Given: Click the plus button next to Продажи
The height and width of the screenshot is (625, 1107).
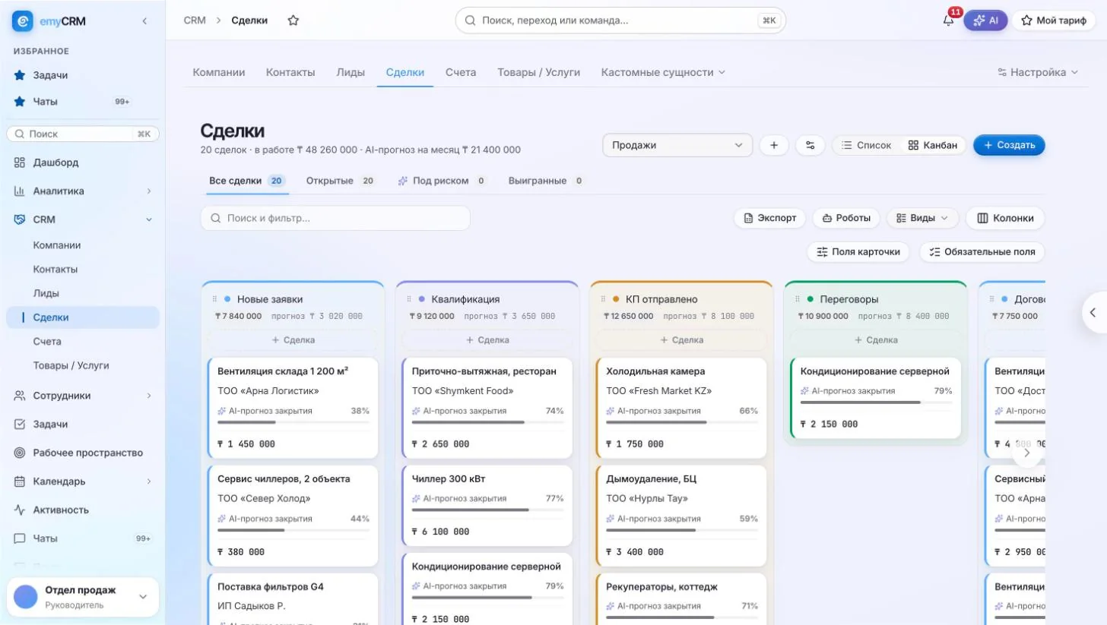Looking at the screenshot, I should click(x=774, y=145).
